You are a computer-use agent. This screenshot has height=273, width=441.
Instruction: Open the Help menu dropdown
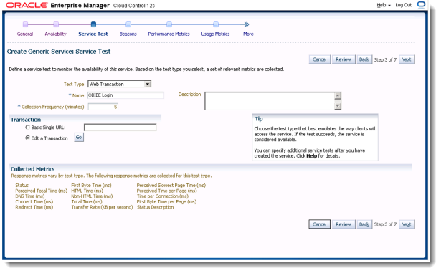[x=384, y=5]
